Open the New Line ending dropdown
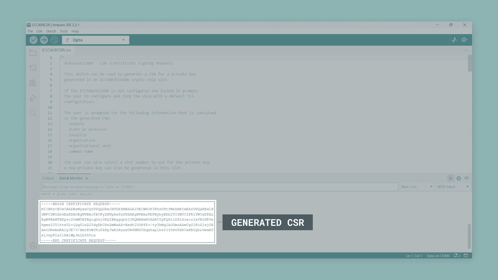This screenshot has height=280, width=498. (417, 187)
